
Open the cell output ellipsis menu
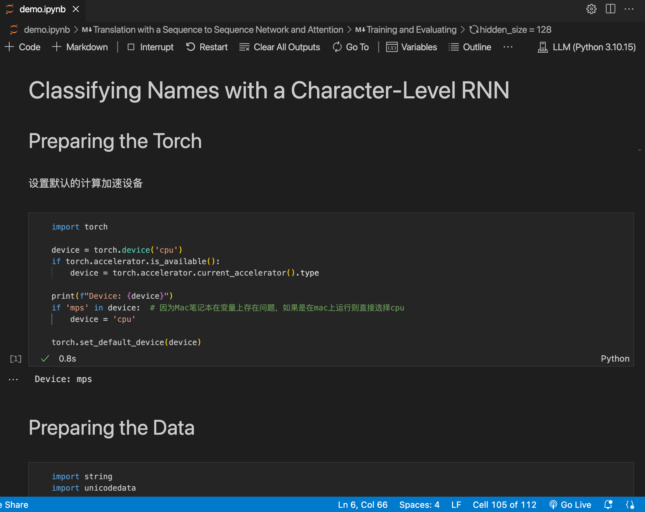tap(13, 379)
